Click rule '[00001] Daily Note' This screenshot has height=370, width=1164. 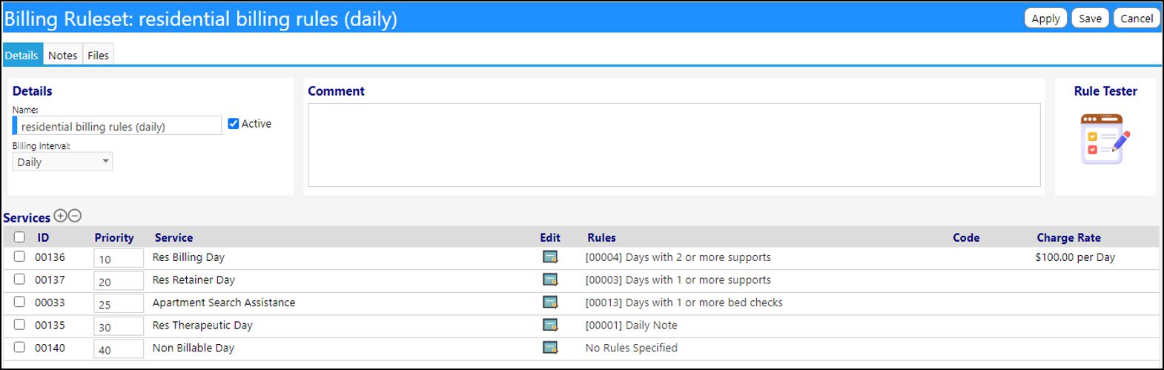click(x=631, y=325)
